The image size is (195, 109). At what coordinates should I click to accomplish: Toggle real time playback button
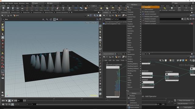click(x=12, y=104)
